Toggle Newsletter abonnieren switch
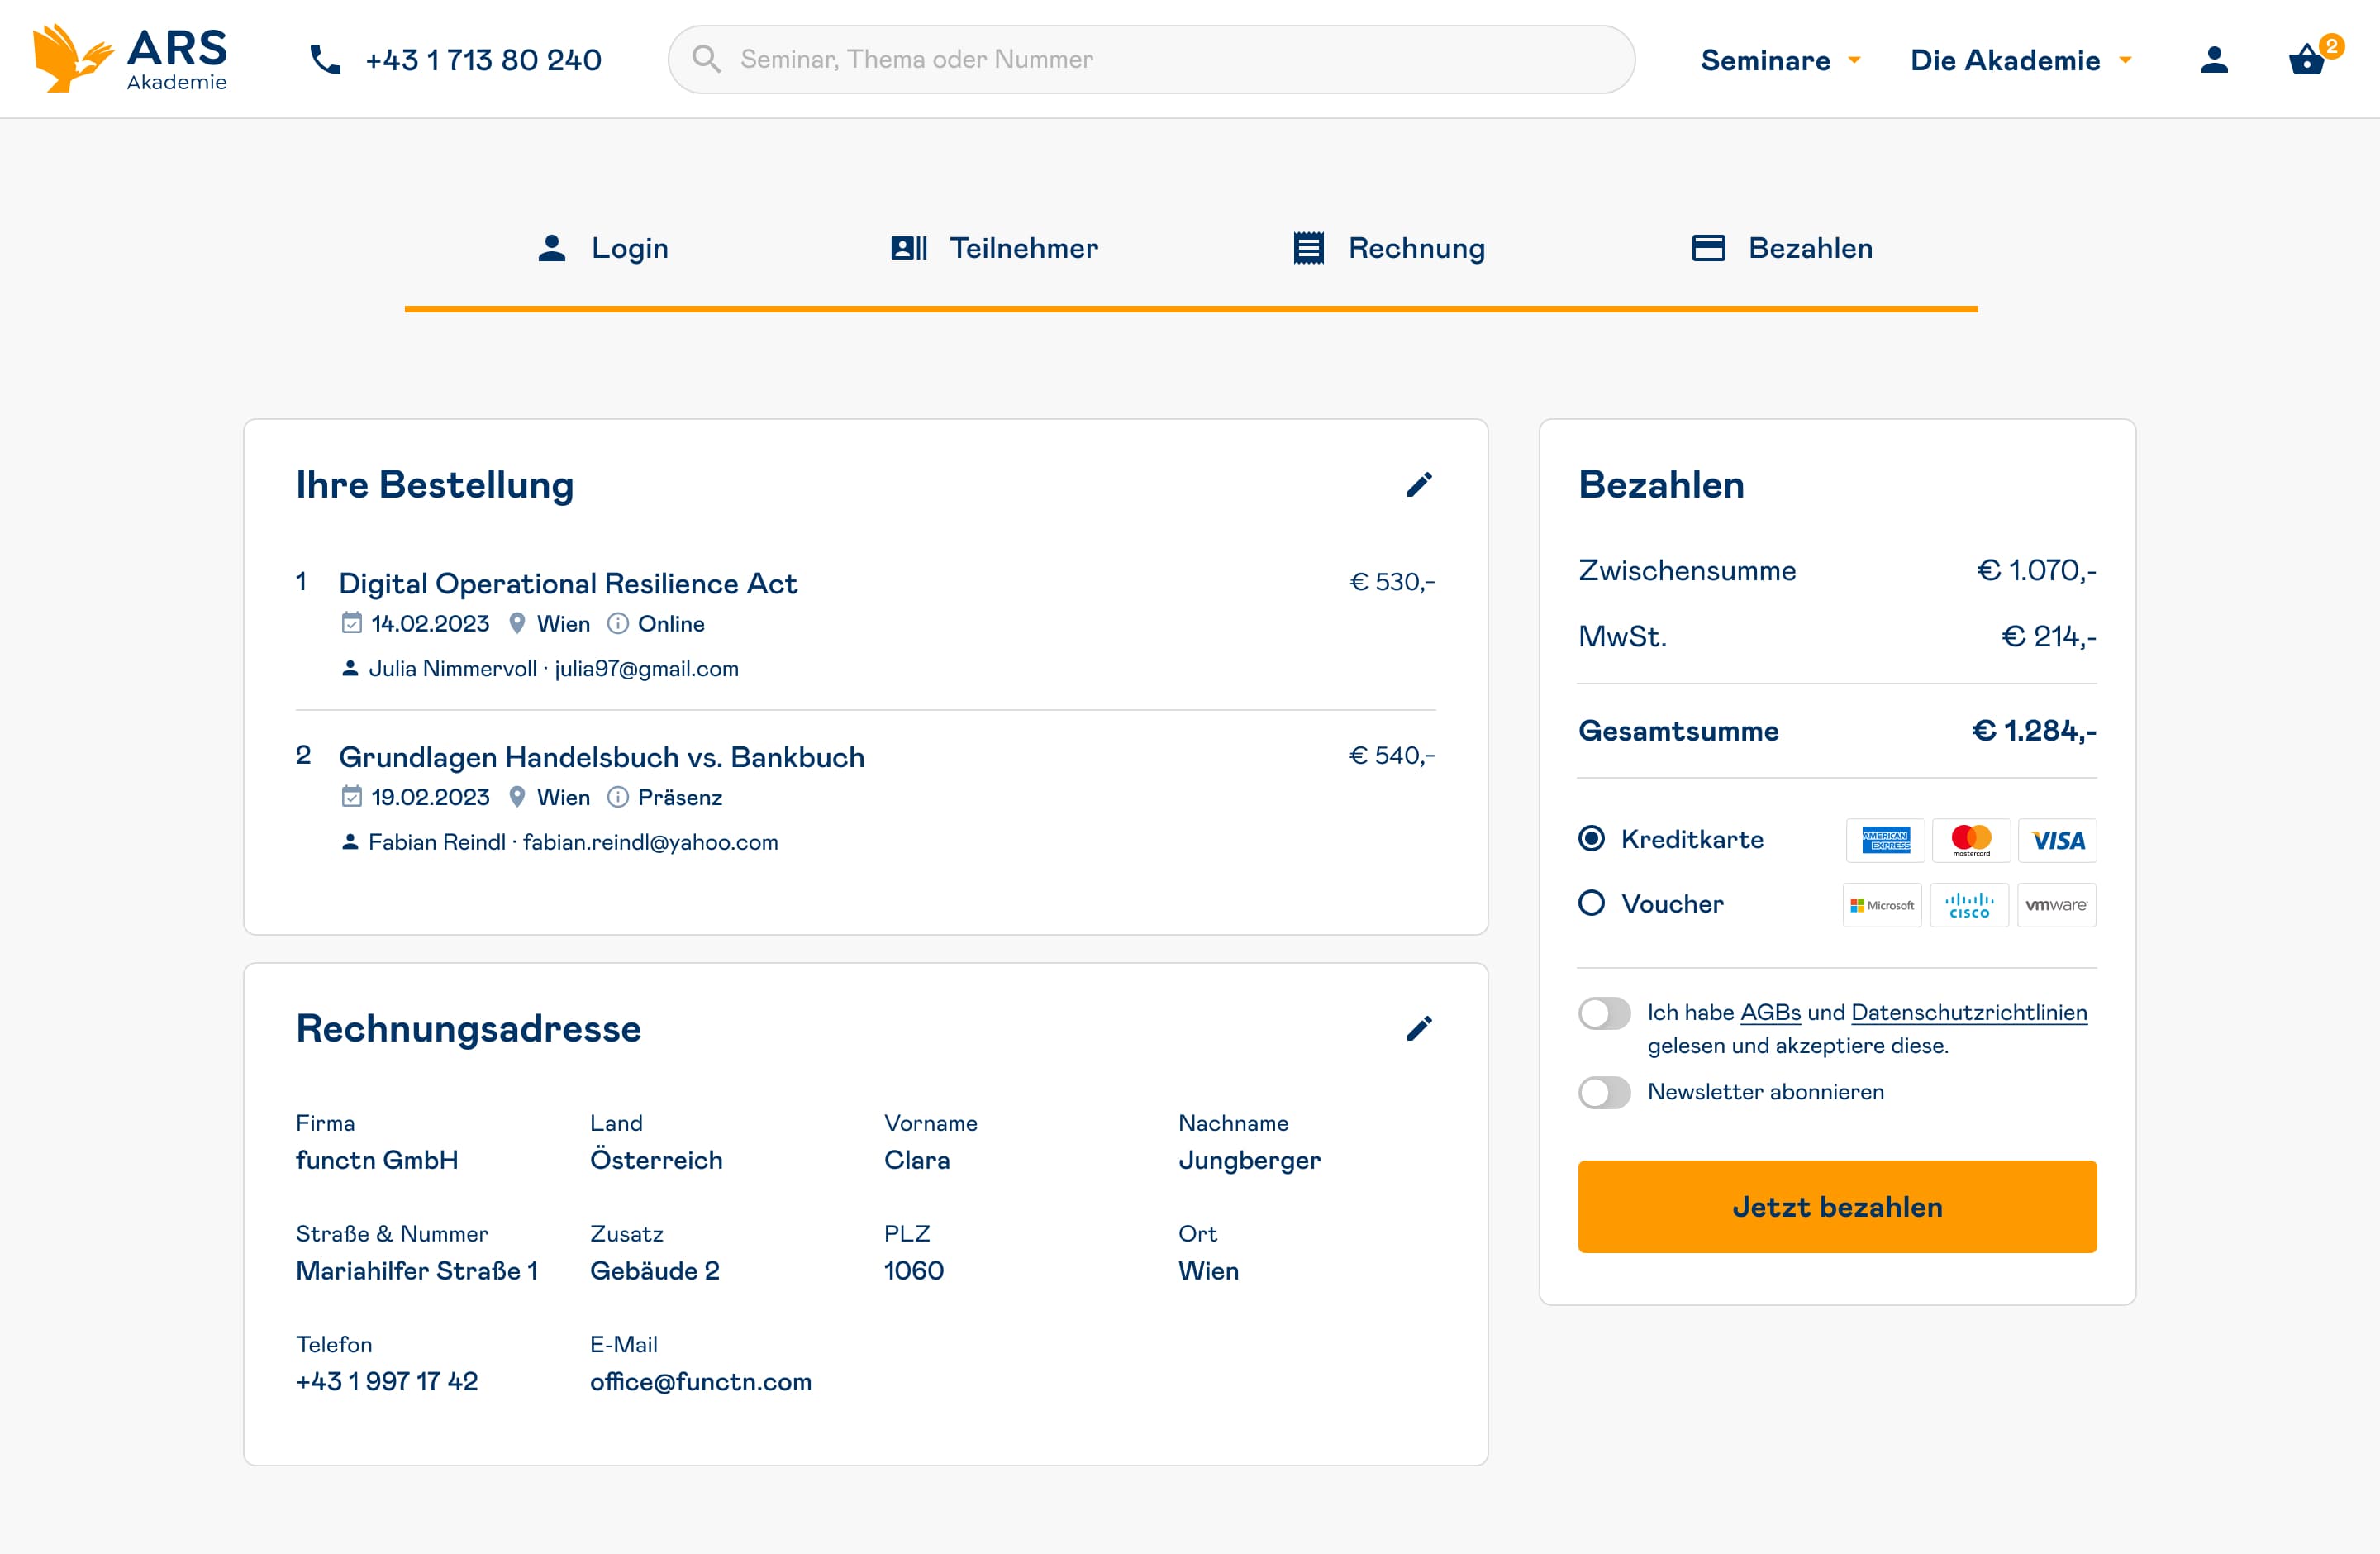The width and height of the screenshot is (2380, 1554). 1604,1092
